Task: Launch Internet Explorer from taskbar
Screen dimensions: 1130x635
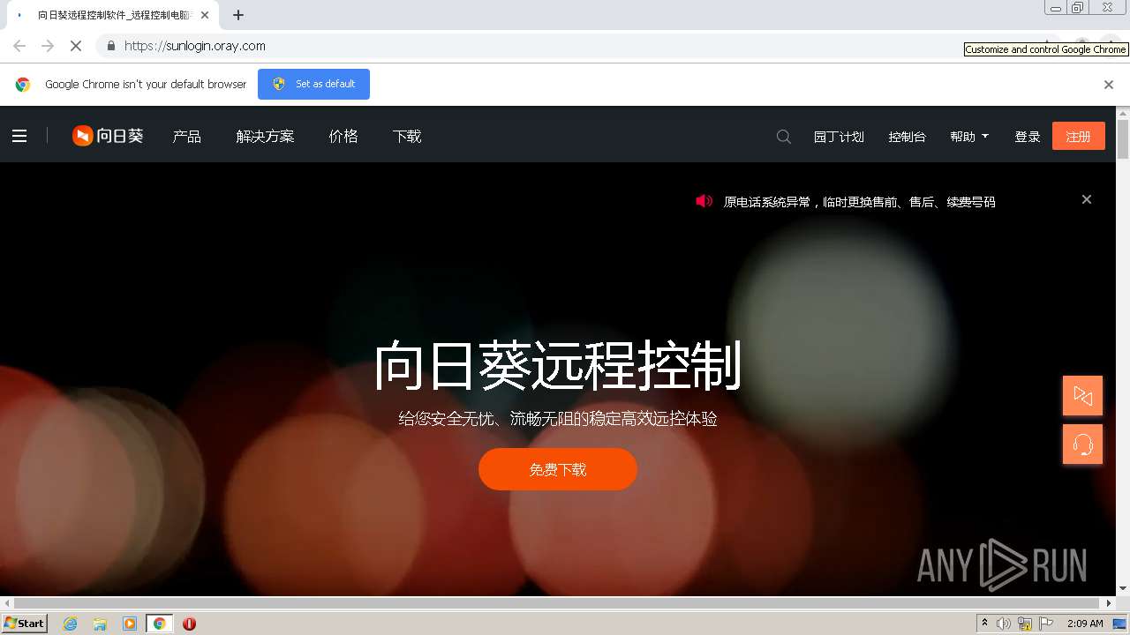Action: (71, 624)
